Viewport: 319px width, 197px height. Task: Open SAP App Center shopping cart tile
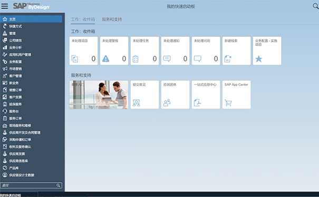236,95
